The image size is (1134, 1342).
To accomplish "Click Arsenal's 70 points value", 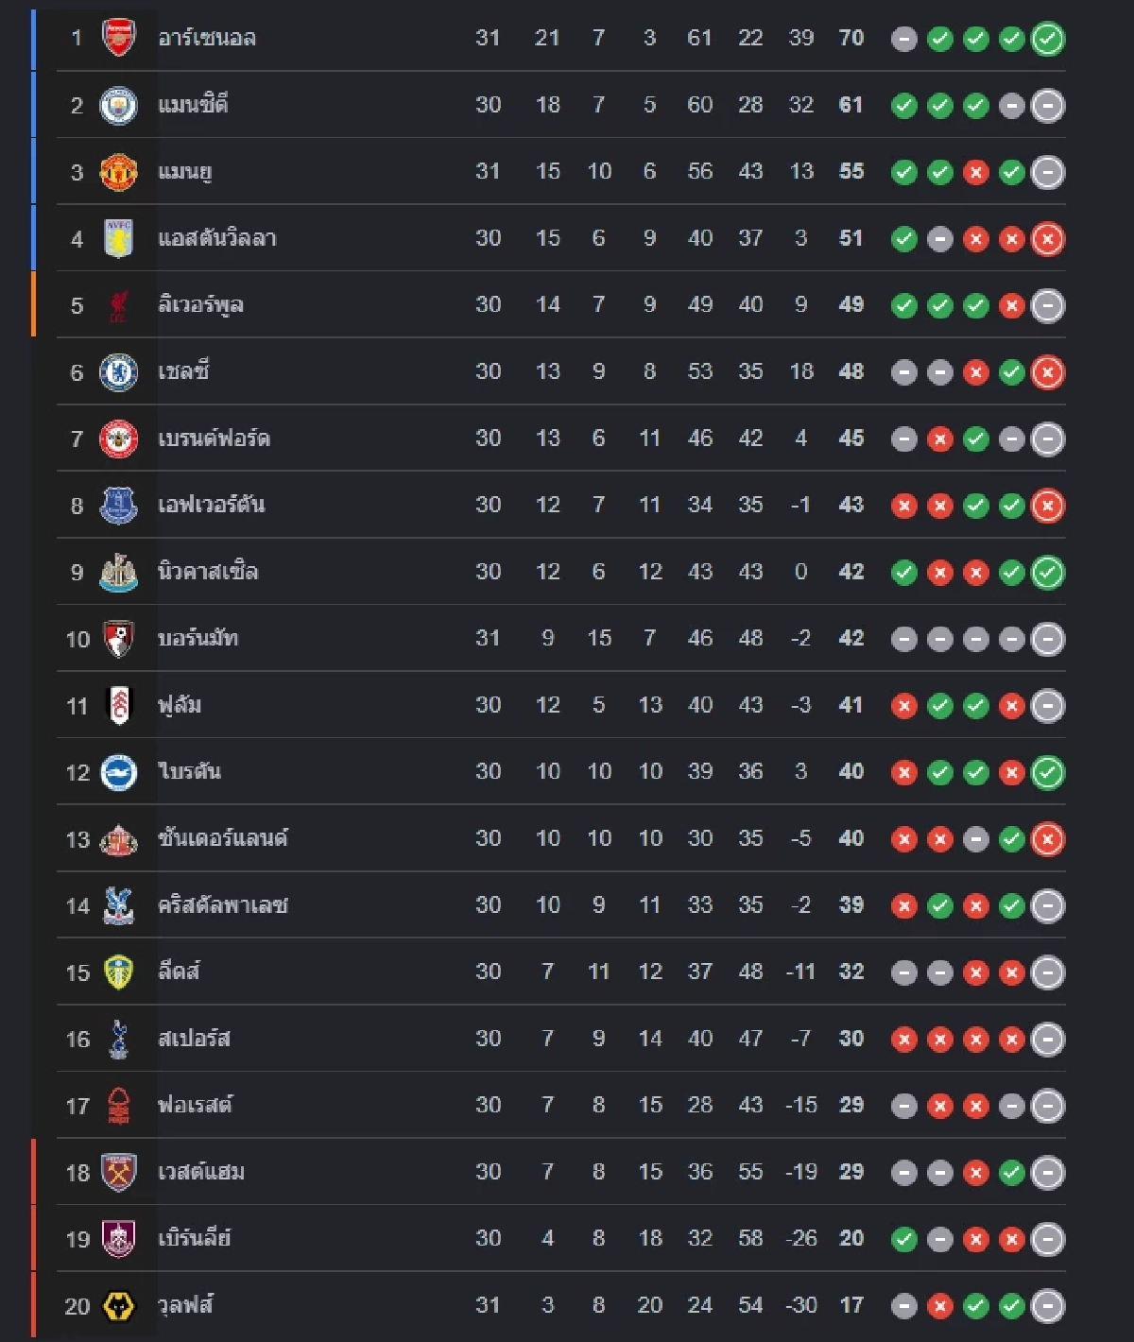I will (850, 38).
